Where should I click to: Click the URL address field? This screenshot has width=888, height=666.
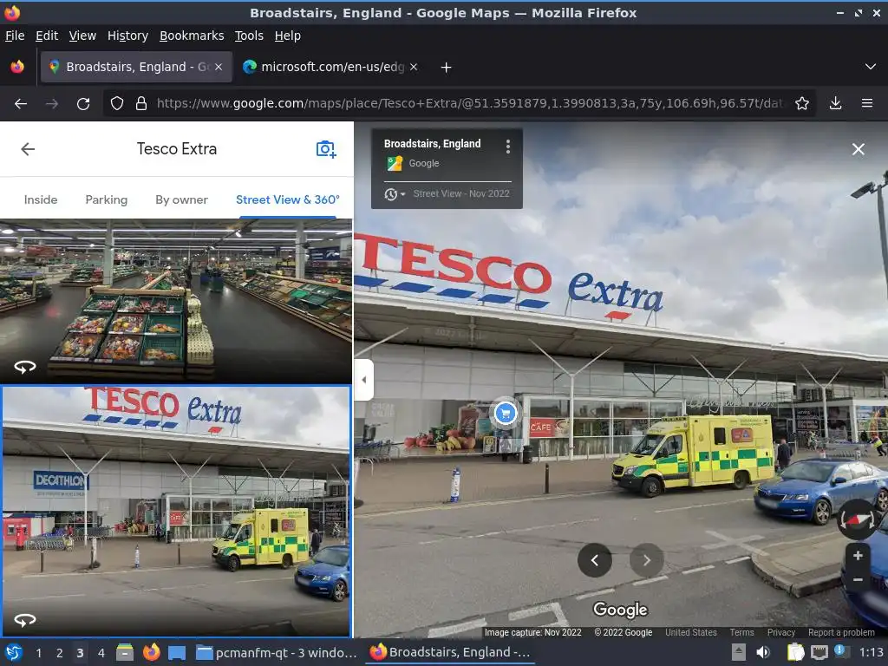pyautogui.click(x=470, y=104)
